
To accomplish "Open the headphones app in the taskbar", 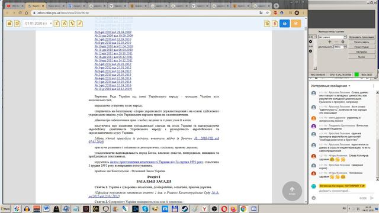I will [27, 209].
